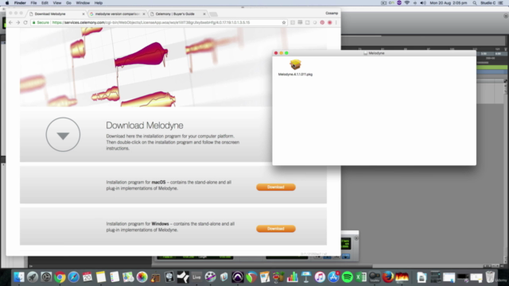Open a new browser tab
Viewport: 509px width, 286px height.
213,14
